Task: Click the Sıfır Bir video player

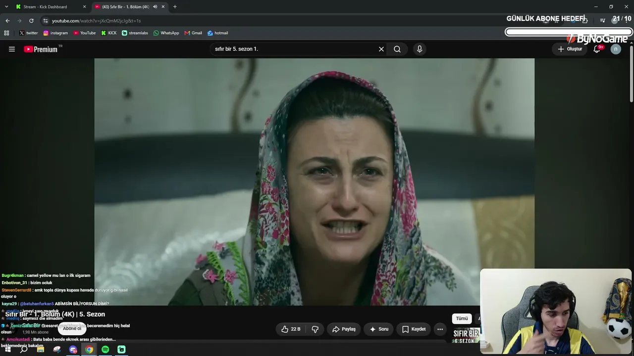Action: [x=315, y=182]
